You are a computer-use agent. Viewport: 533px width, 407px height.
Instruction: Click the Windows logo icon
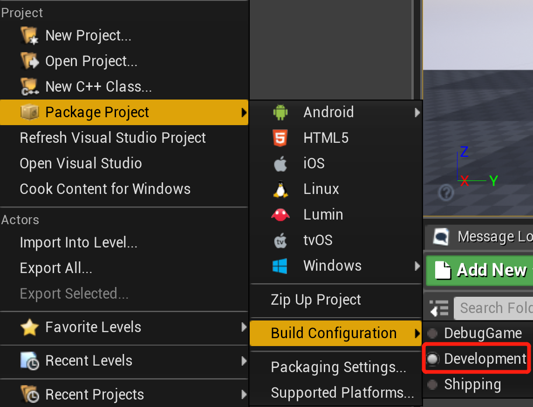point(280,266)
